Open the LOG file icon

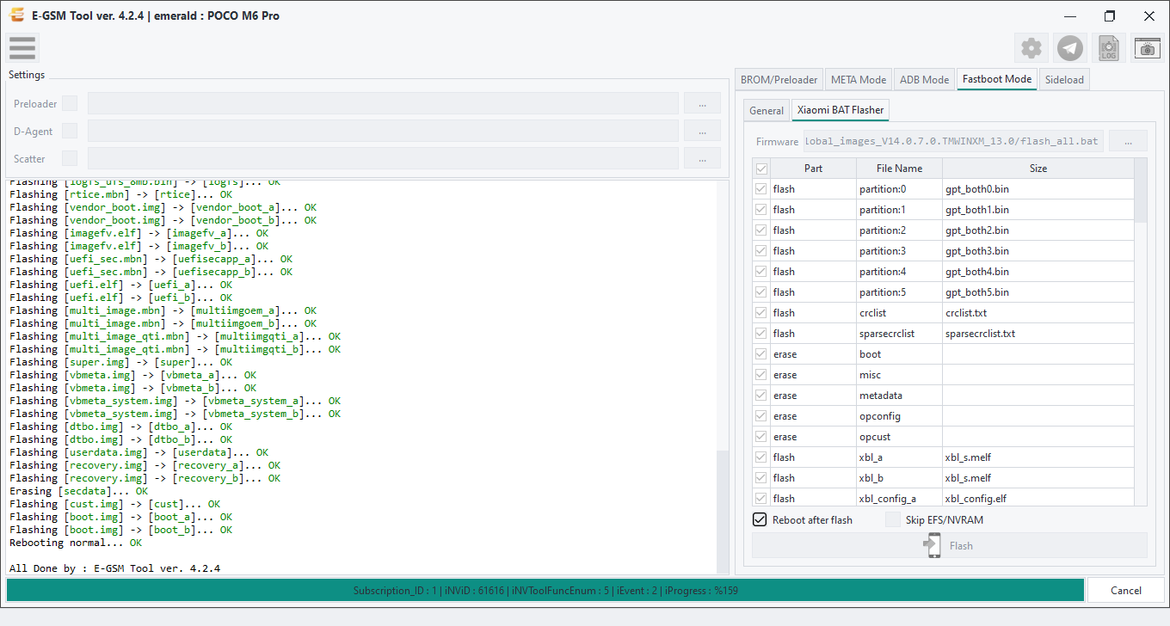click(x=1109, y=48)
